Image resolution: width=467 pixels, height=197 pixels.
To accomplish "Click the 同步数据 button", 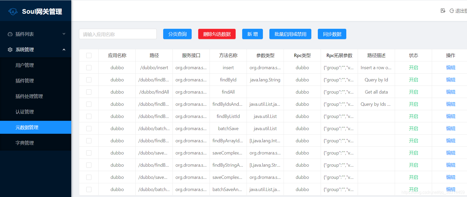I will click(332, 34).
